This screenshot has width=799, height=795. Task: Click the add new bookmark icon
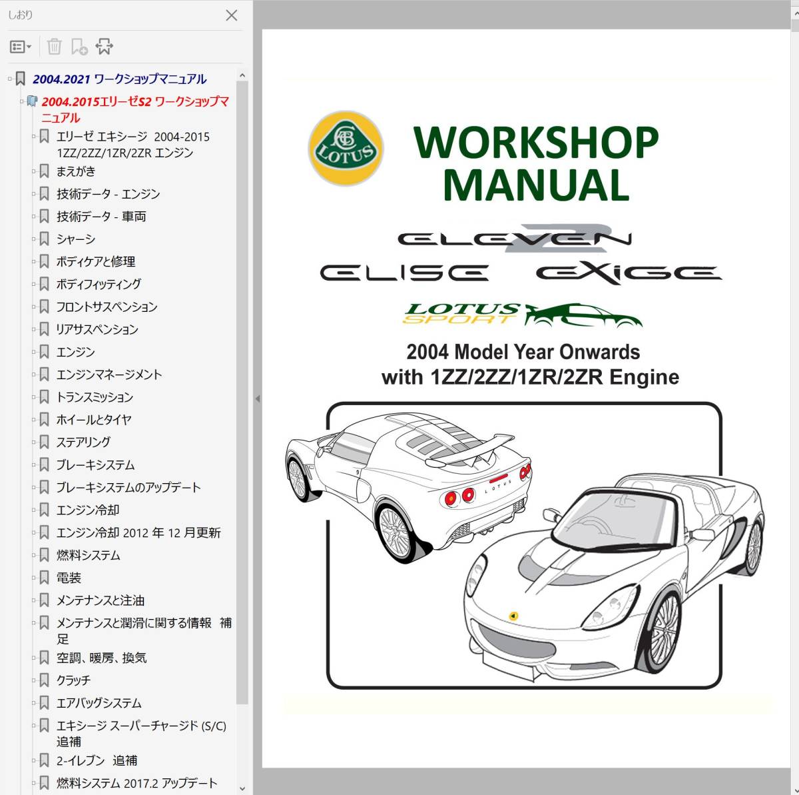coord(79,47)
